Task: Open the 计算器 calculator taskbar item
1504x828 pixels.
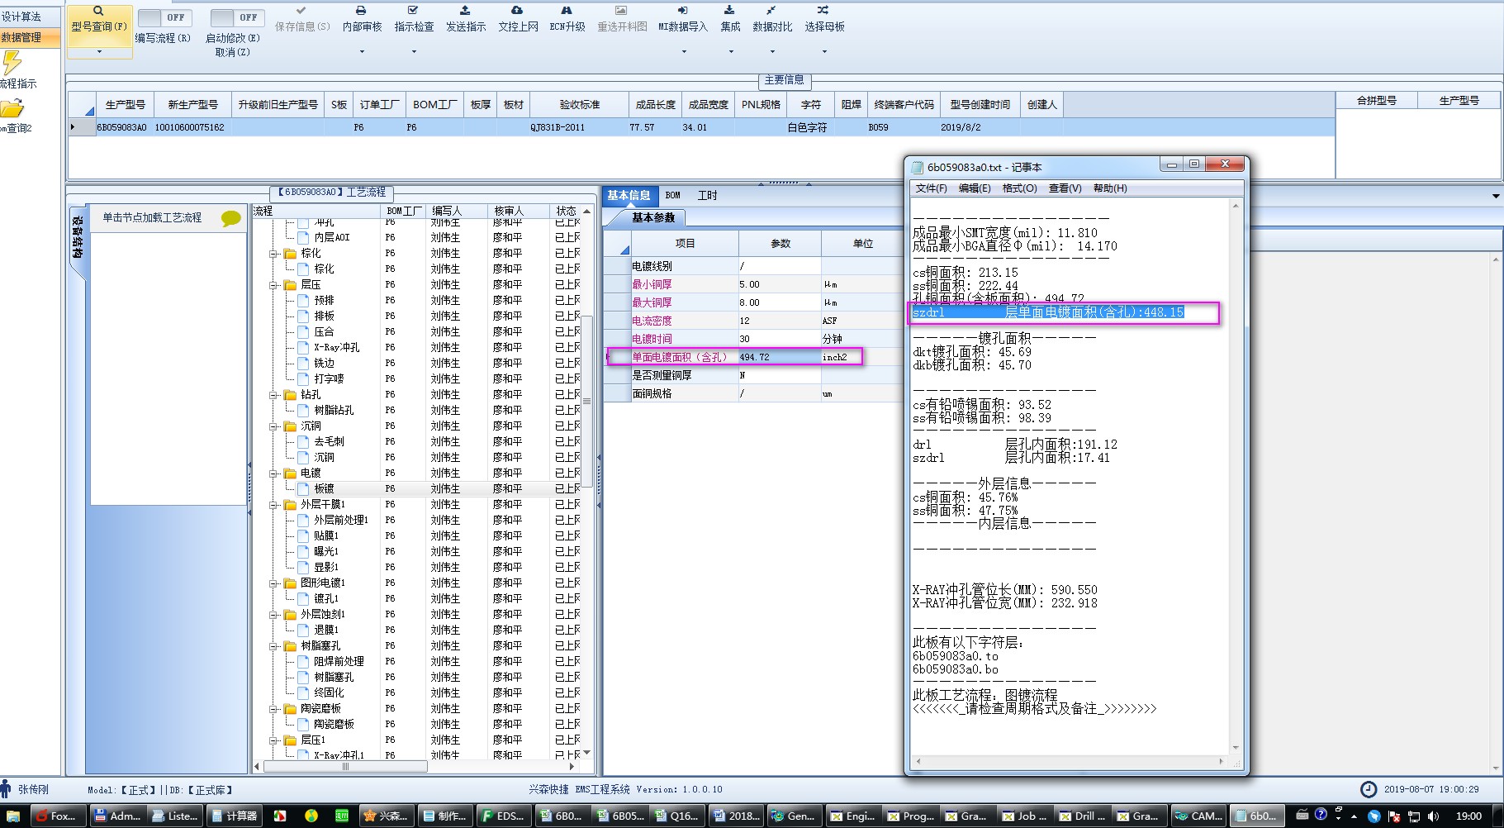Action: (234, 816)
